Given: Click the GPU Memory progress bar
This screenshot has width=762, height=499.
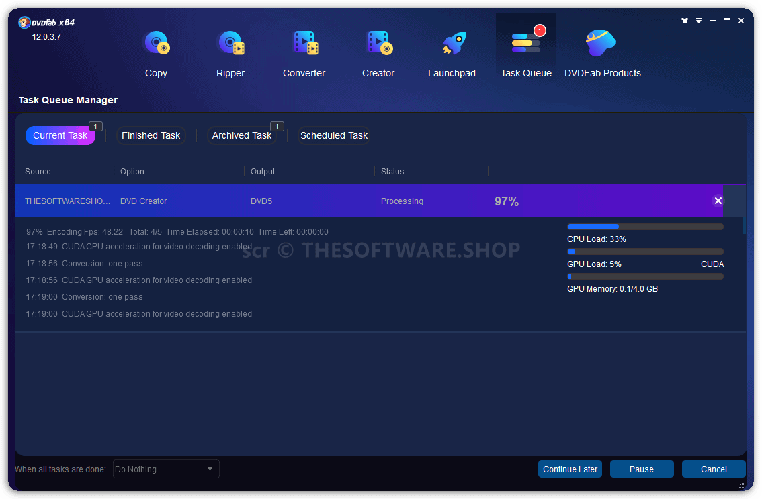Looking at the screenshot, I should pos(645,276).
